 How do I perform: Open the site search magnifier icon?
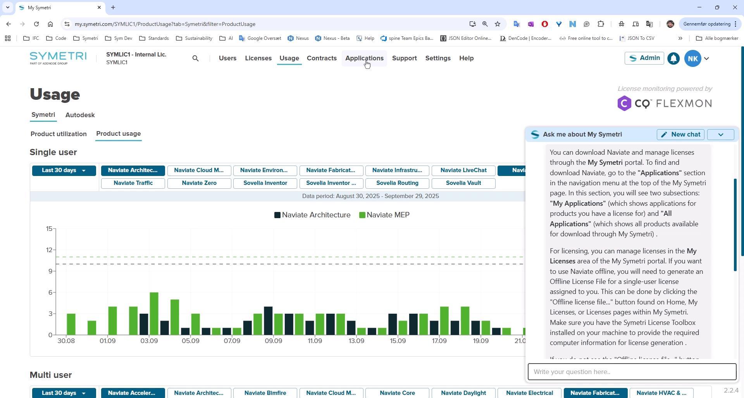[195, 58]
